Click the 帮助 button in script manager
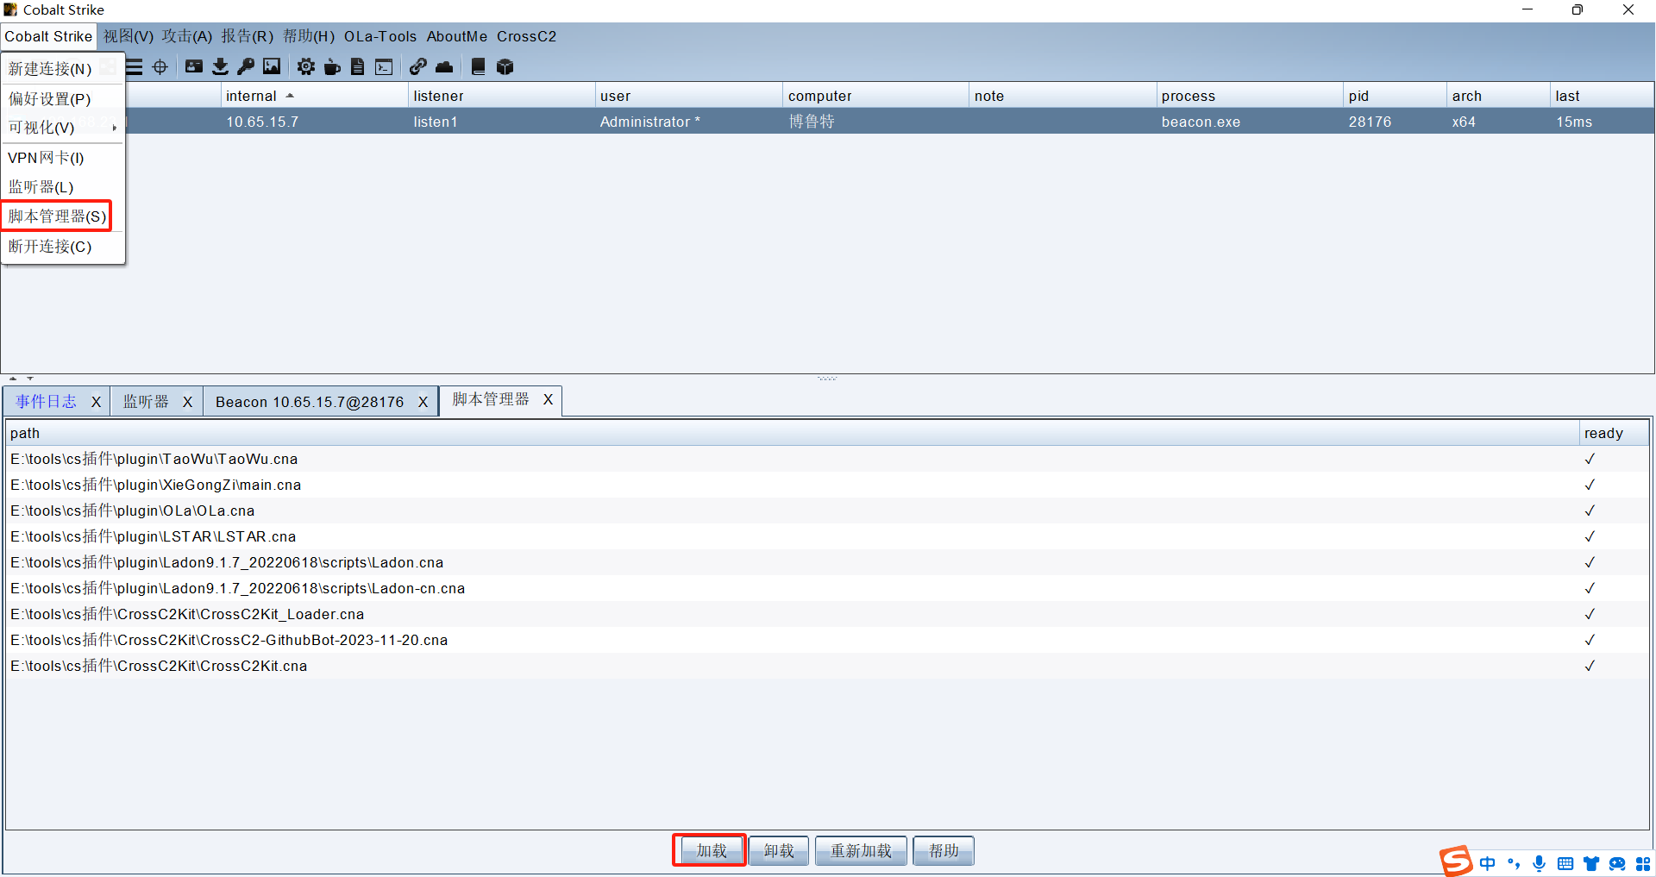This screenshot has width=1656, height=877. (944, 851)
